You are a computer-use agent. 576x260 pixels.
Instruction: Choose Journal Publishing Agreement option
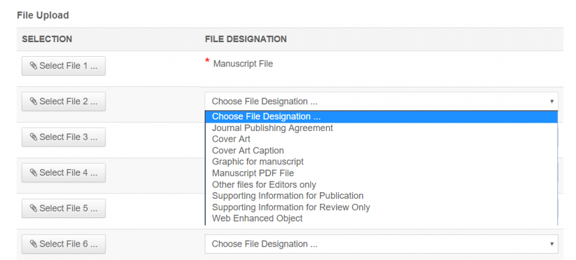point(272,128)
